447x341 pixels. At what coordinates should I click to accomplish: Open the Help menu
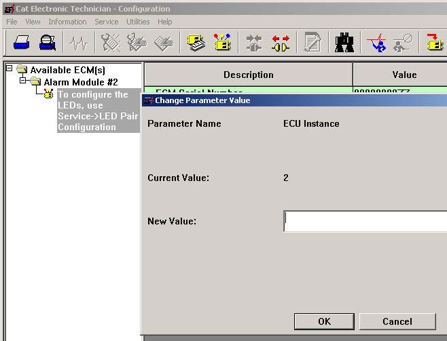[165, 22]
